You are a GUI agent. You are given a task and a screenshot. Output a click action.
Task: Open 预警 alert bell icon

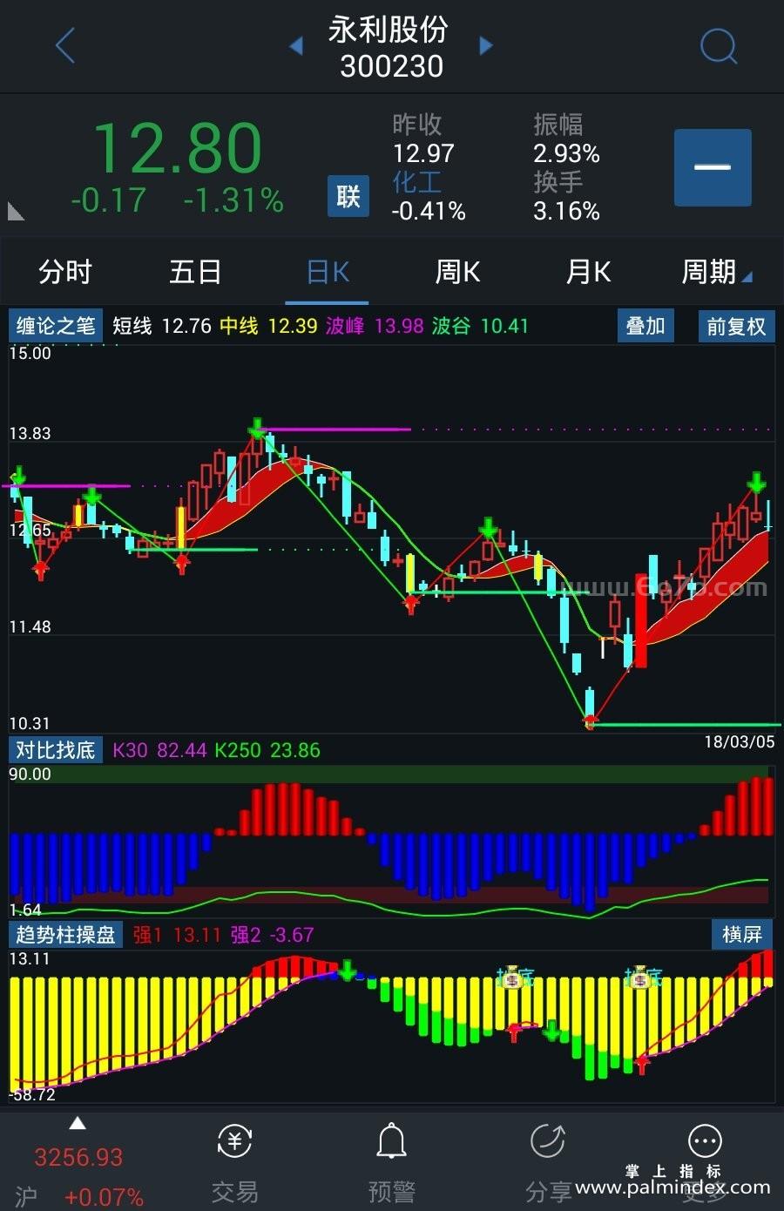391,1163
